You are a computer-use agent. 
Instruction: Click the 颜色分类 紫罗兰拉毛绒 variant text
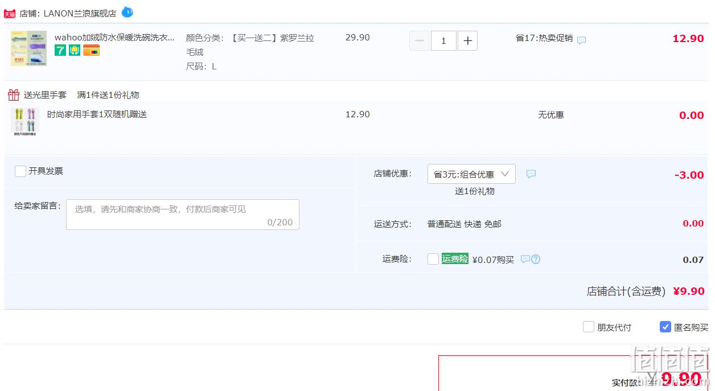[x=250, y=52]
